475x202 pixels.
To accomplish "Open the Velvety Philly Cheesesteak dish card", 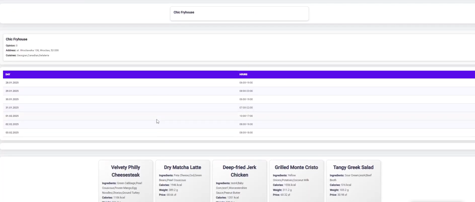I will (125, 171).
